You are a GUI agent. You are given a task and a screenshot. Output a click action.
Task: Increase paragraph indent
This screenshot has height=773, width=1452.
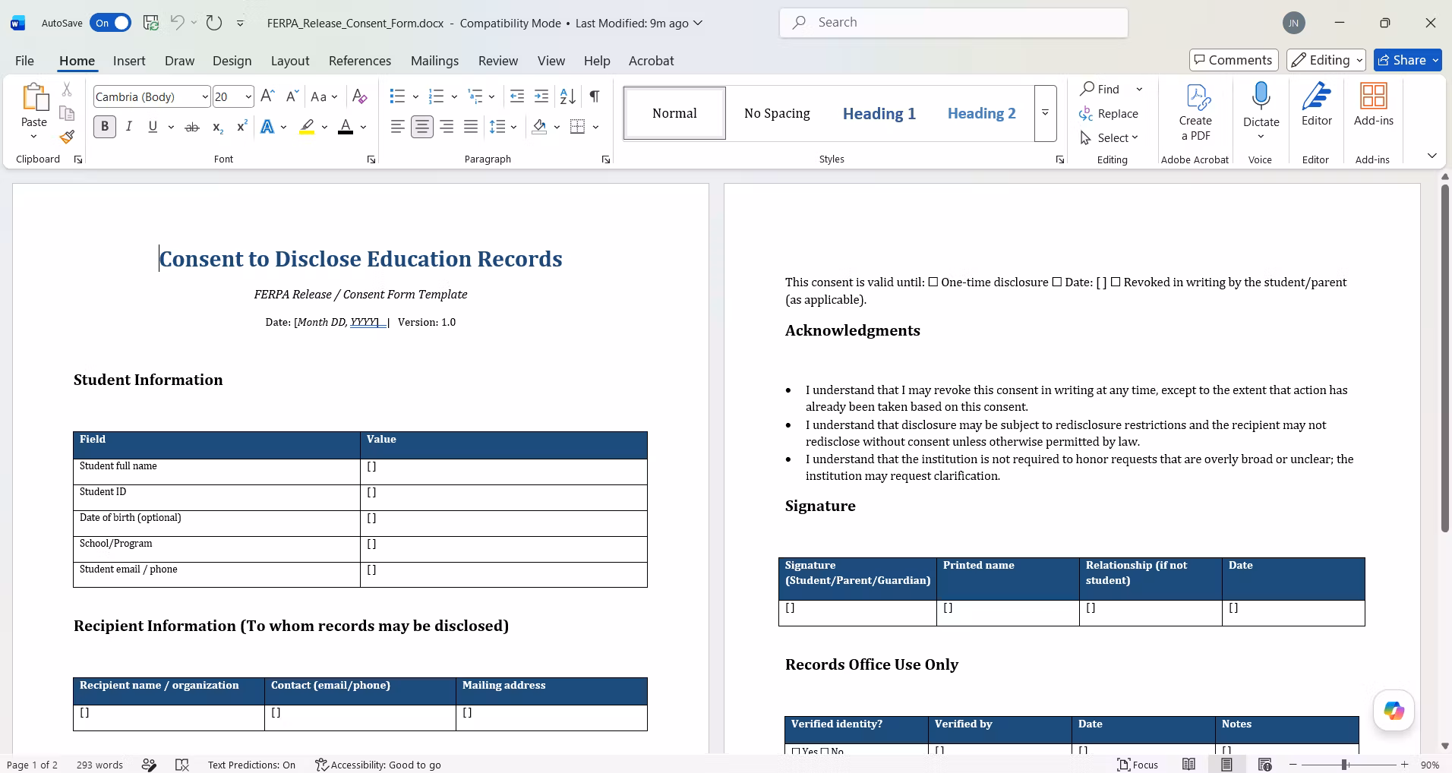[x=541, y=96]
